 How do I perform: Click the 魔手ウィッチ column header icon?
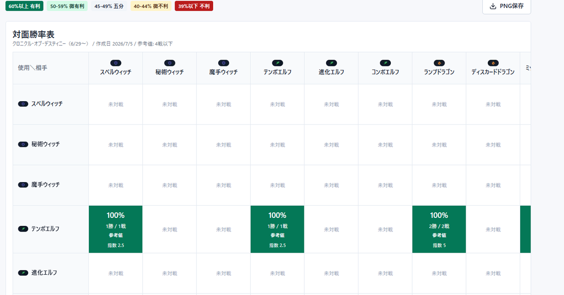(223, 63)
